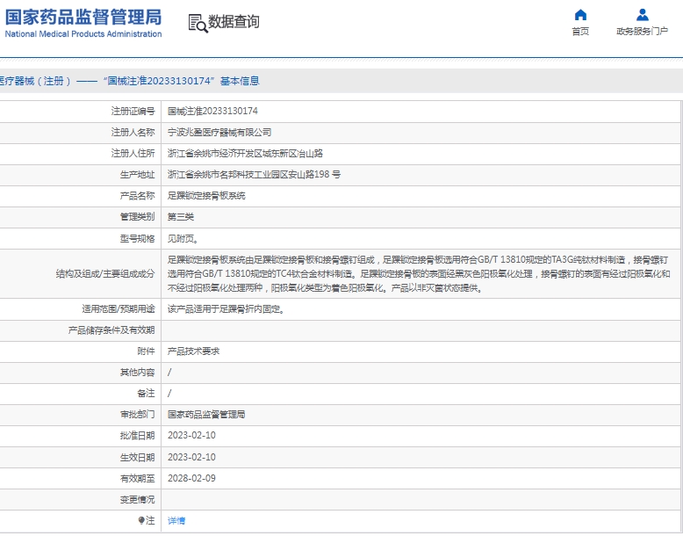Click the 生产地址 row label

coord(137,175)
